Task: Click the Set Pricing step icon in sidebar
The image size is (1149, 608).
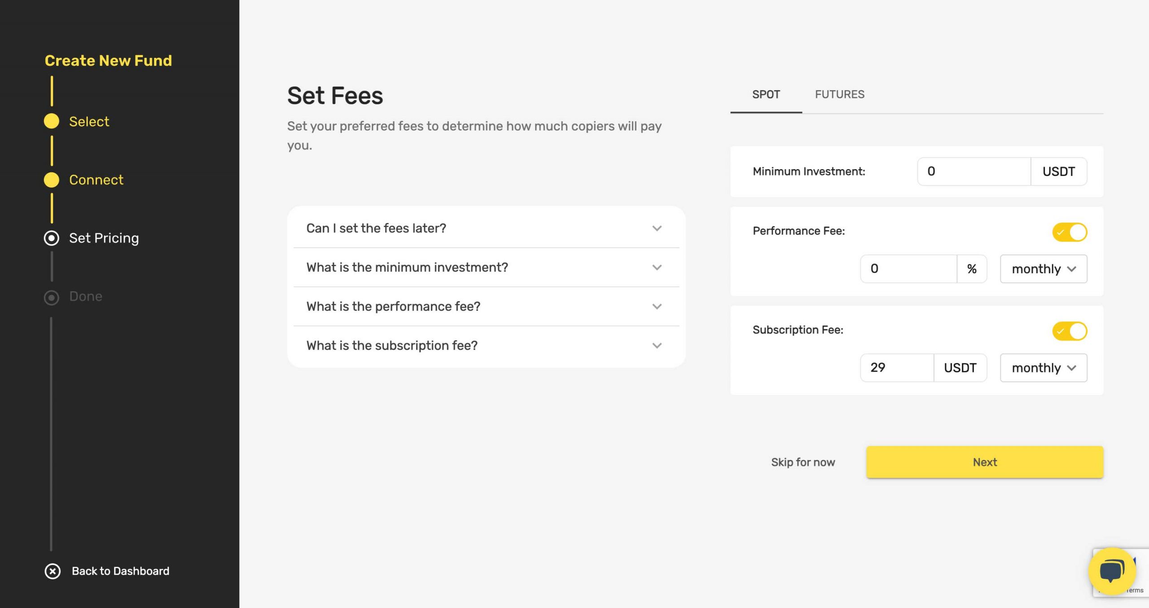Action: point(52,238)
